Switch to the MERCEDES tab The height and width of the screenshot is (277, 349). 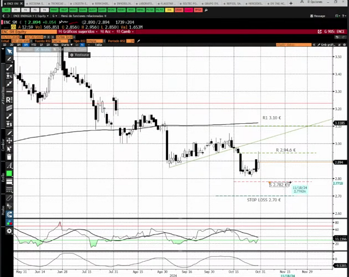coord(254,4)
